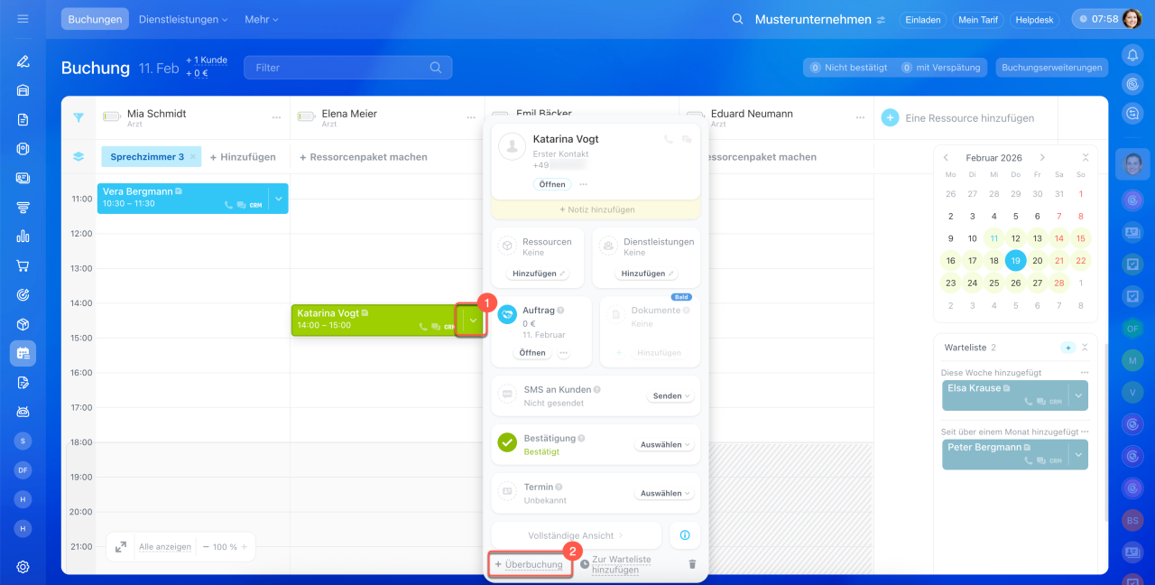
Task: Click Hinzufügen under Dienstleistungen
Action: point(646,274)
